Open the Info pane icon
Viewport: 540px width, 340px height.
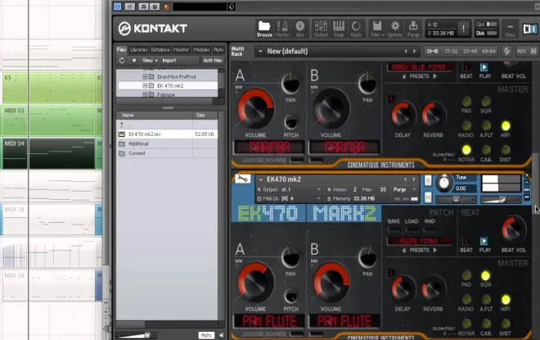click(300, 29)
